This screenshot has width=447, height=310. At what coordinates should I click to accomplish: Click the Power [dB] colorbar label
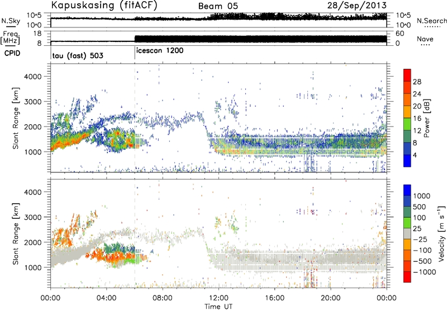coord(426,118)
